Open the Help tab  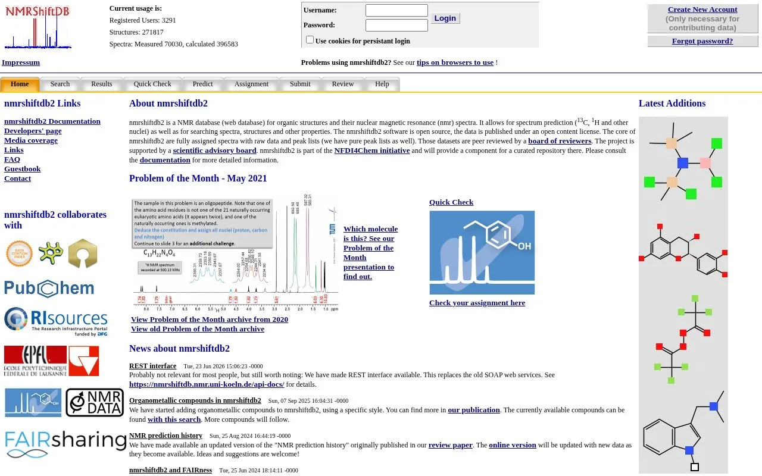click(382, 84)
